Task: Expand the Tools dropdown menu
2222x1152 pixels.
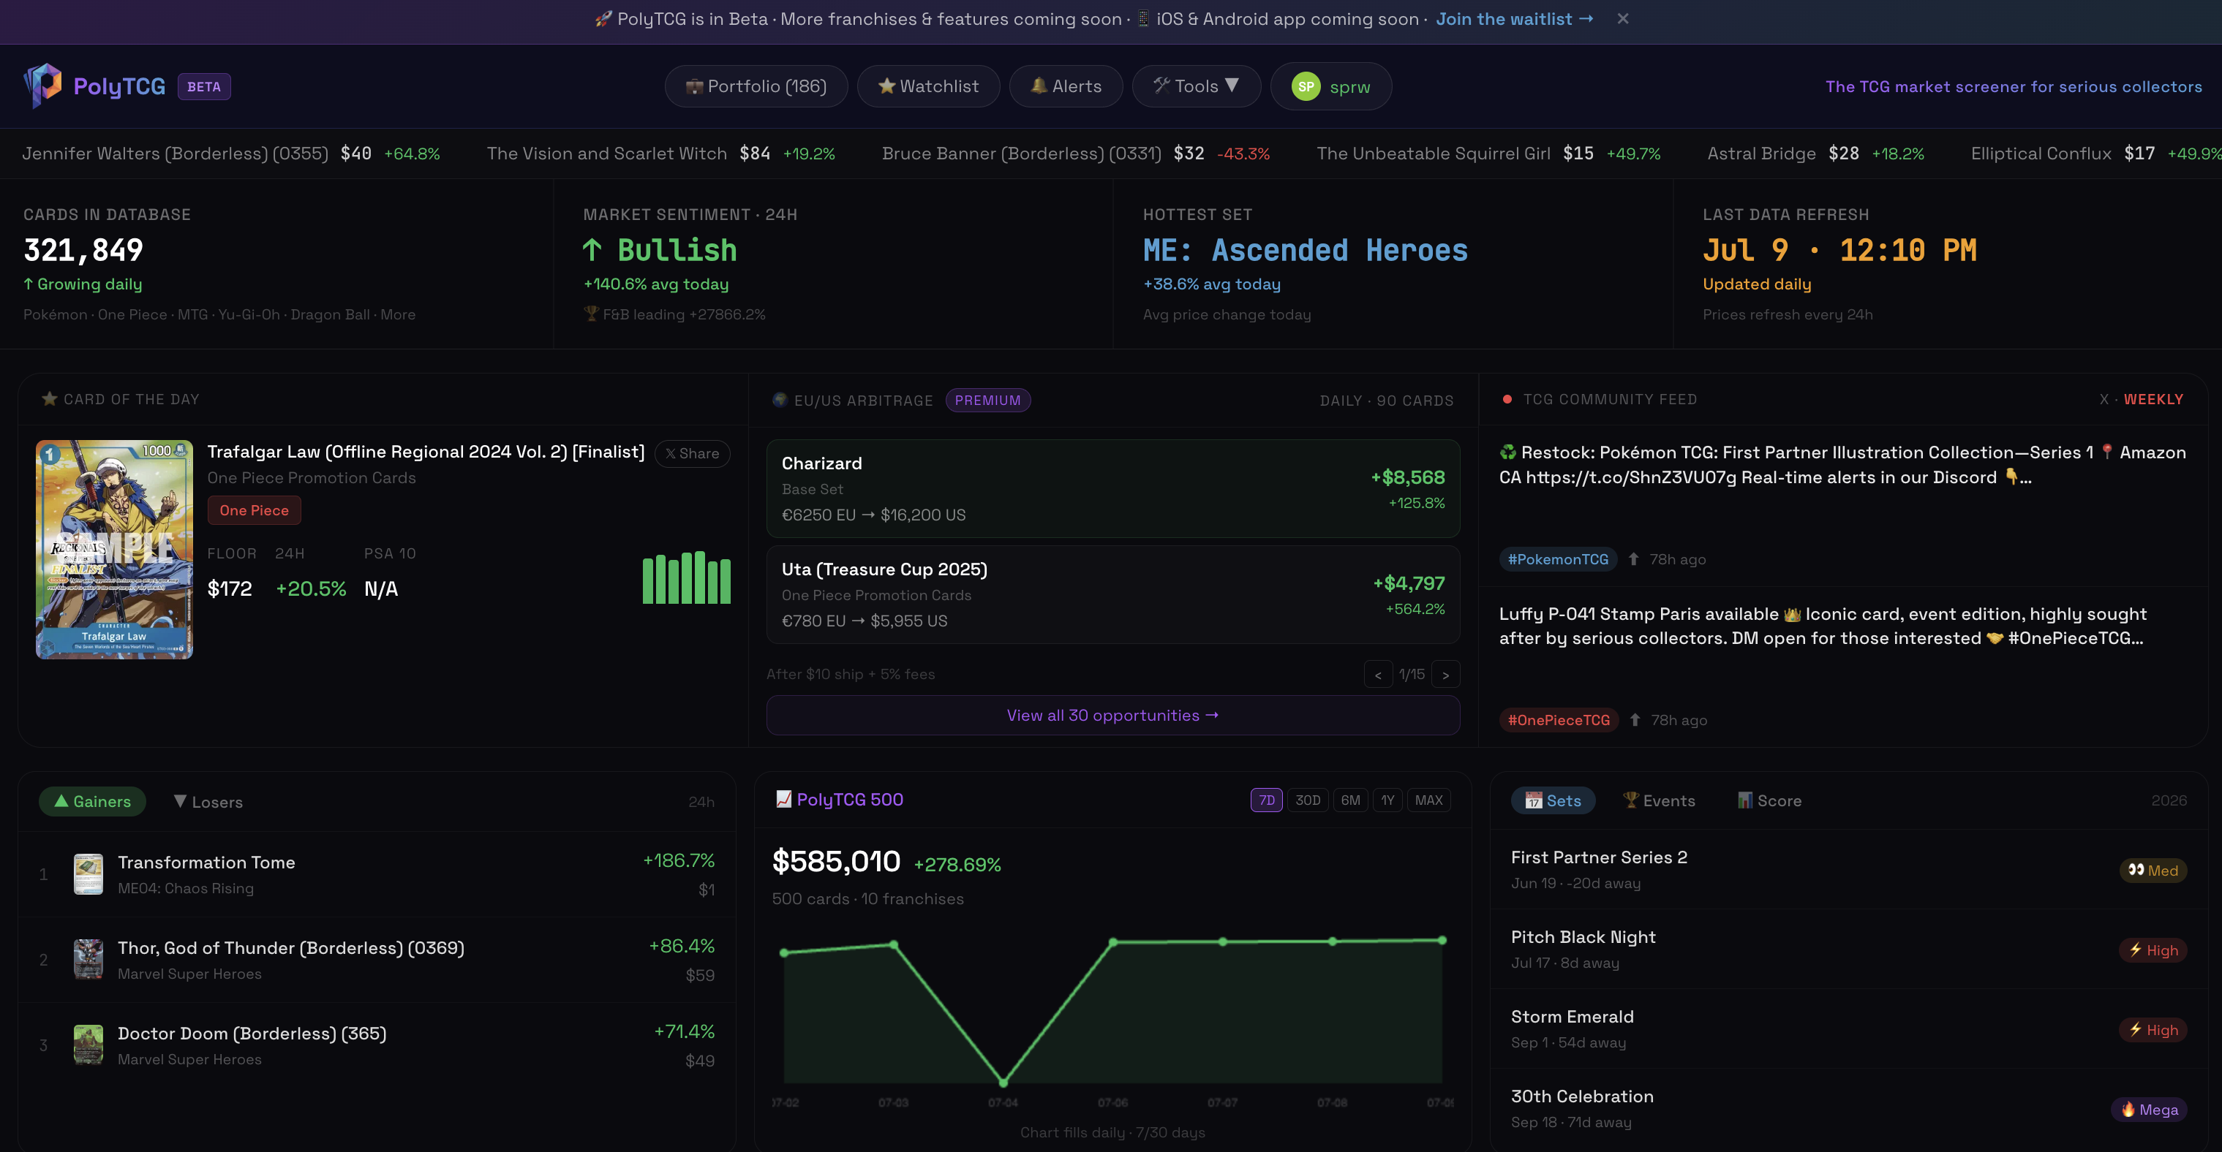Action: 1197,86
